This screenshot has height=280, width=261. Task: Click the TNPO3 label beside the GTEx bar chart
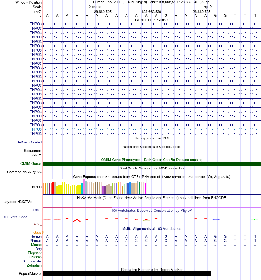[x=36, y=187]
